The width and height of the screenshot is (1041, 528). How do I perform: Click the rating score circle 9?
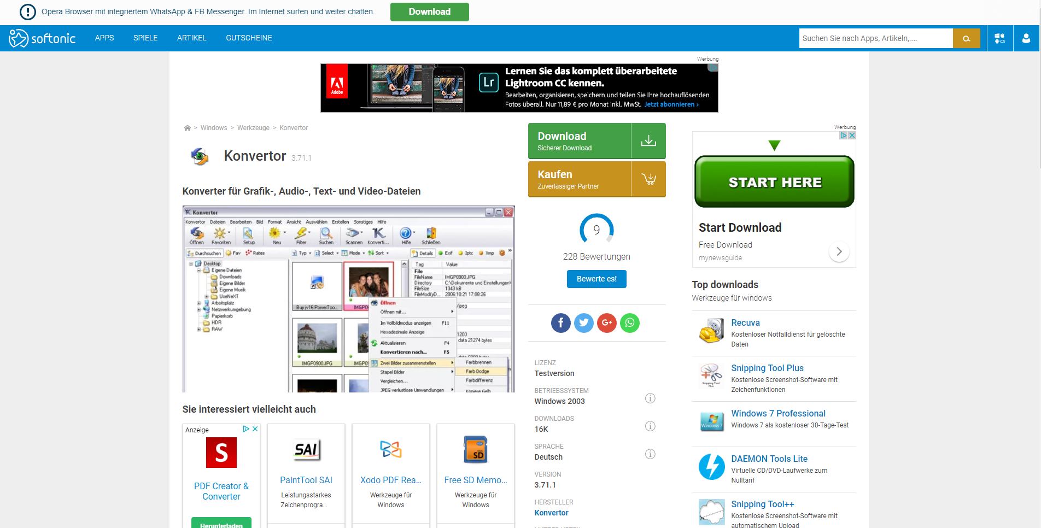pos(596,230)
